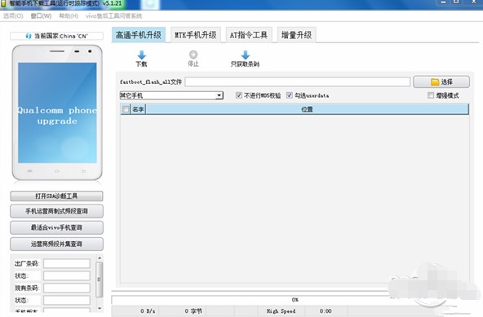This screenshot has height=317, width=483.
Task: Click the app icon in the title bar
Action: pos(3,3)
